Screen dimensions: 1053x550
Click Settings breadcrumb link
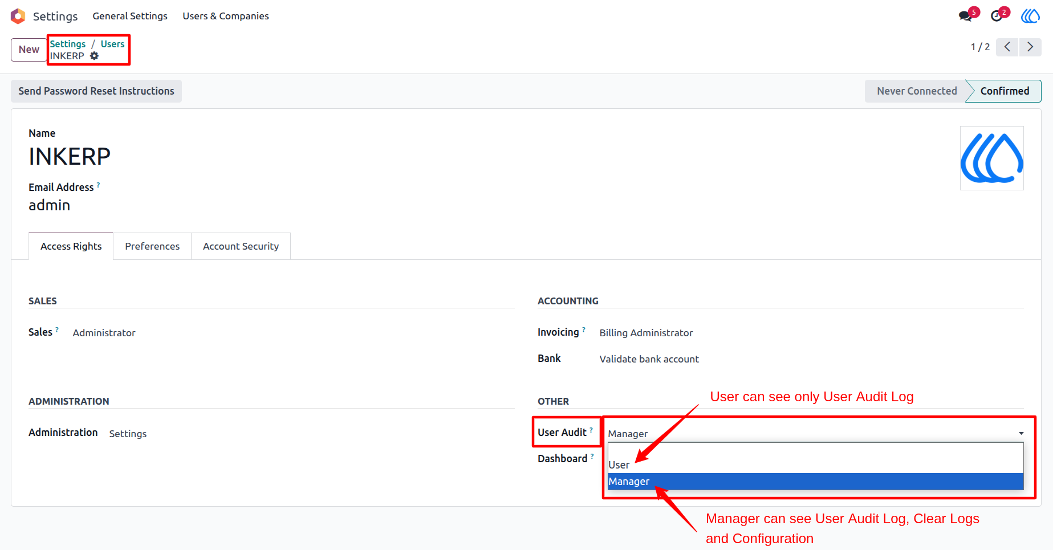68,44
